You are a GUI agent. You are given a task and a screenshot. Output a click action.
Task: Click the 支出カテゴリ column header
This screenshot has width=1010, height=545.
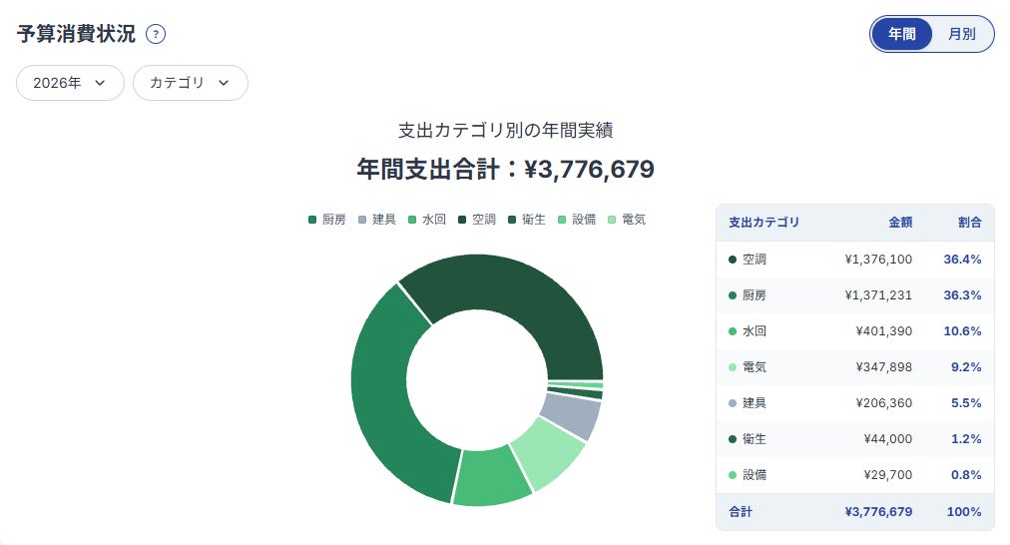click(x=763, y=223)
